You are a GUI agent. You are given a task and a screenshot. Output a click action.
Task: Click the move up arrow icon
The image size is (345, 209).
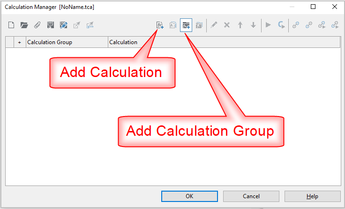(240, 25)
